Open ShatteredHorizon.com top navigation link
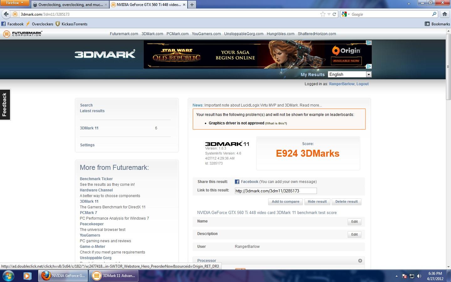 pos(317,34)
